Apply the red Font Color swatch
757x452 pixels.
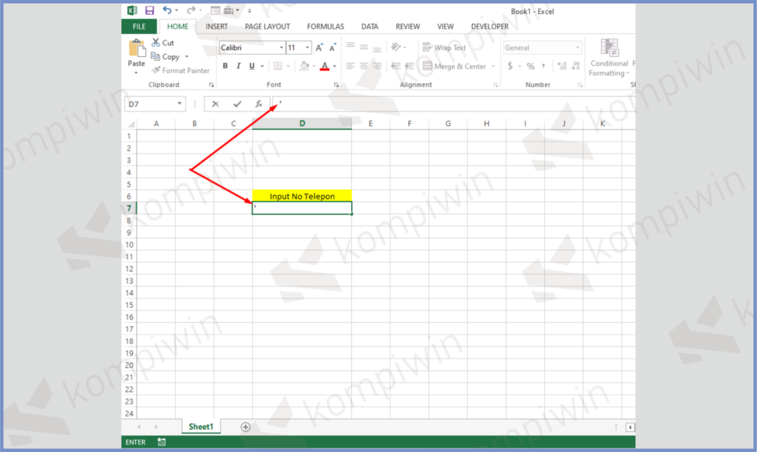coord(325,66)
